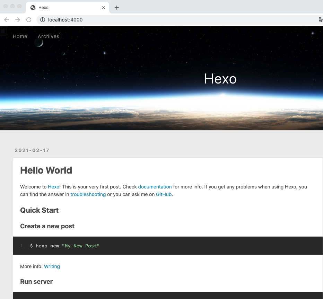Click the Hexo site title
The height and width of the screenshot is (299, 323).
pos(220,79)
